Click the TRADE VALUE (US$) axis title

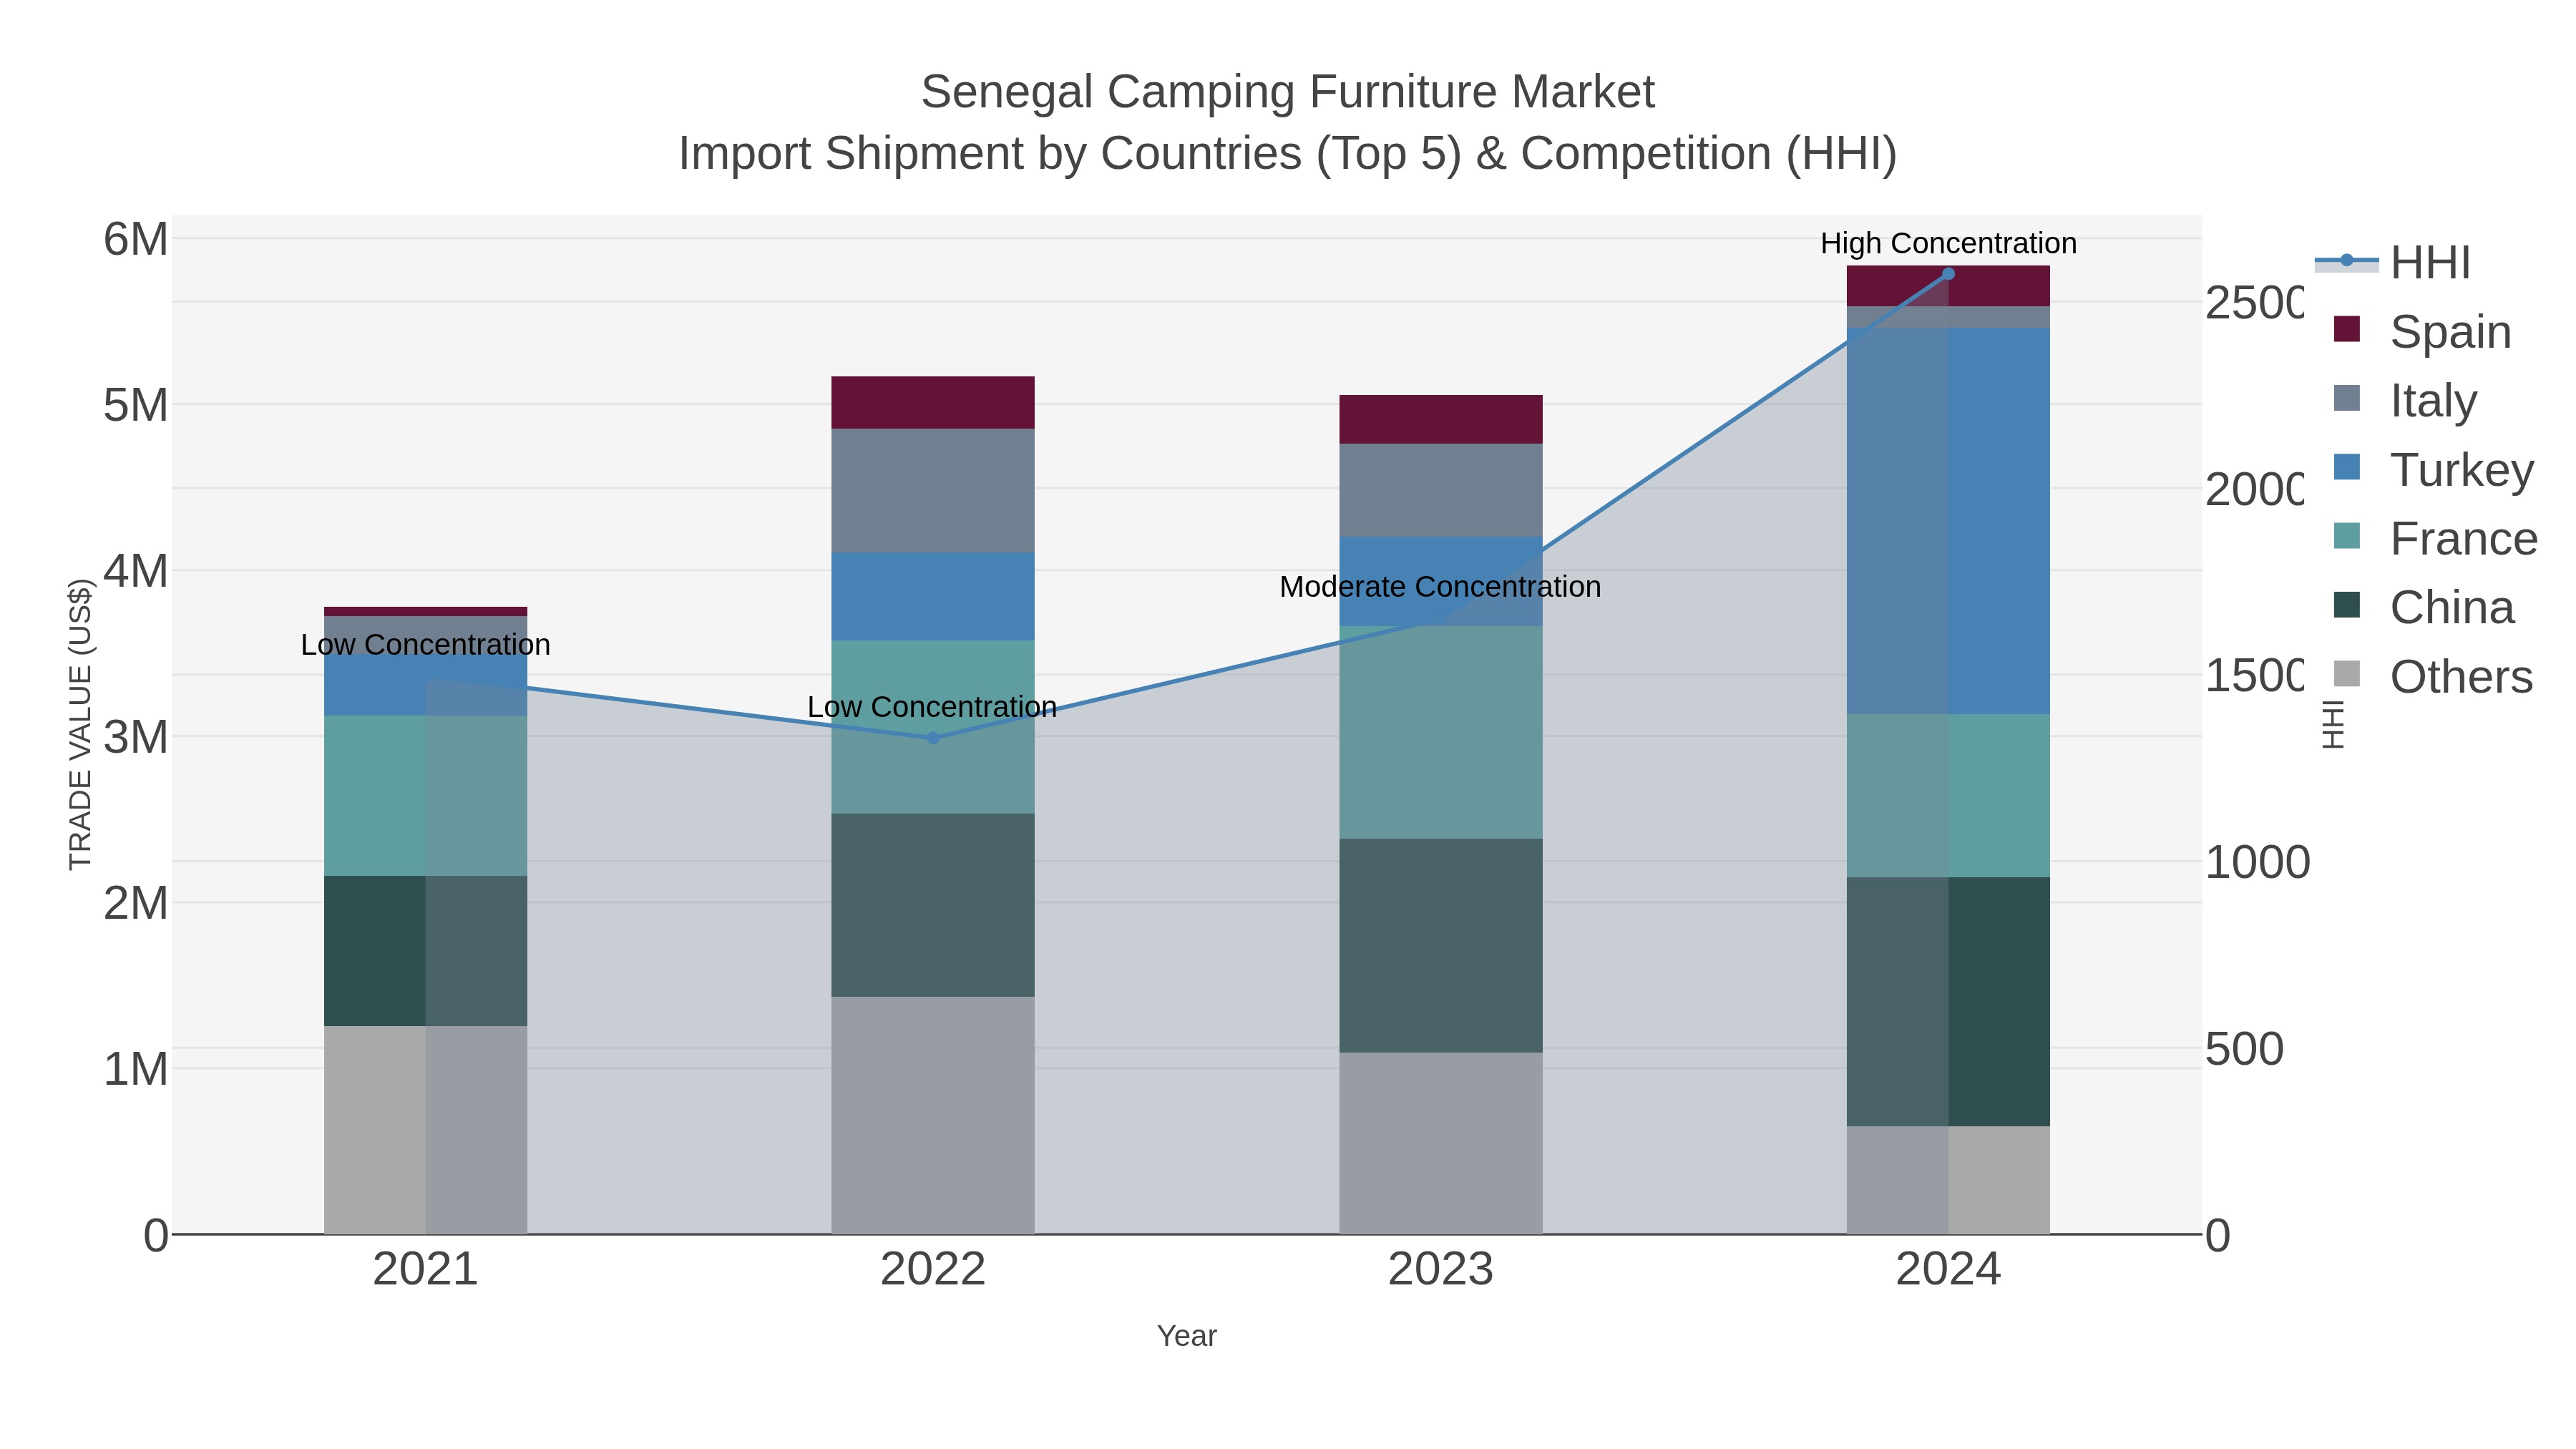pos(80,724)
